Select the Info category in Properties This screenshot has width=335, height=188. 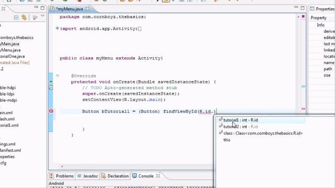pyautogui.click(x=320, y=25)
